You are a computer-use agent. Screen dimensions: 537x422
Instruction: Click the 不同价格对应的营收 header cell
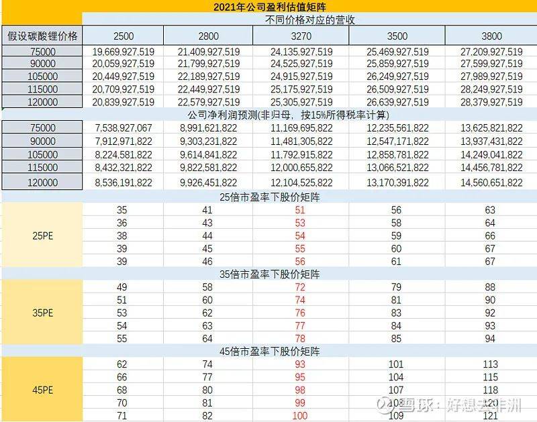pyautogui.click(x=310, y=19)
